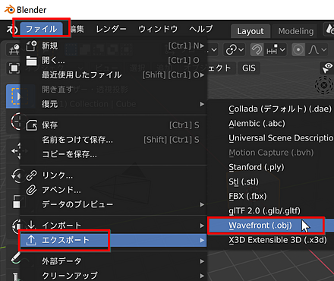Image resolution: width=334 pixels, height=281 pixels.
Task: Toggle the proportional editing circle icon
Action: click(298, 49)
